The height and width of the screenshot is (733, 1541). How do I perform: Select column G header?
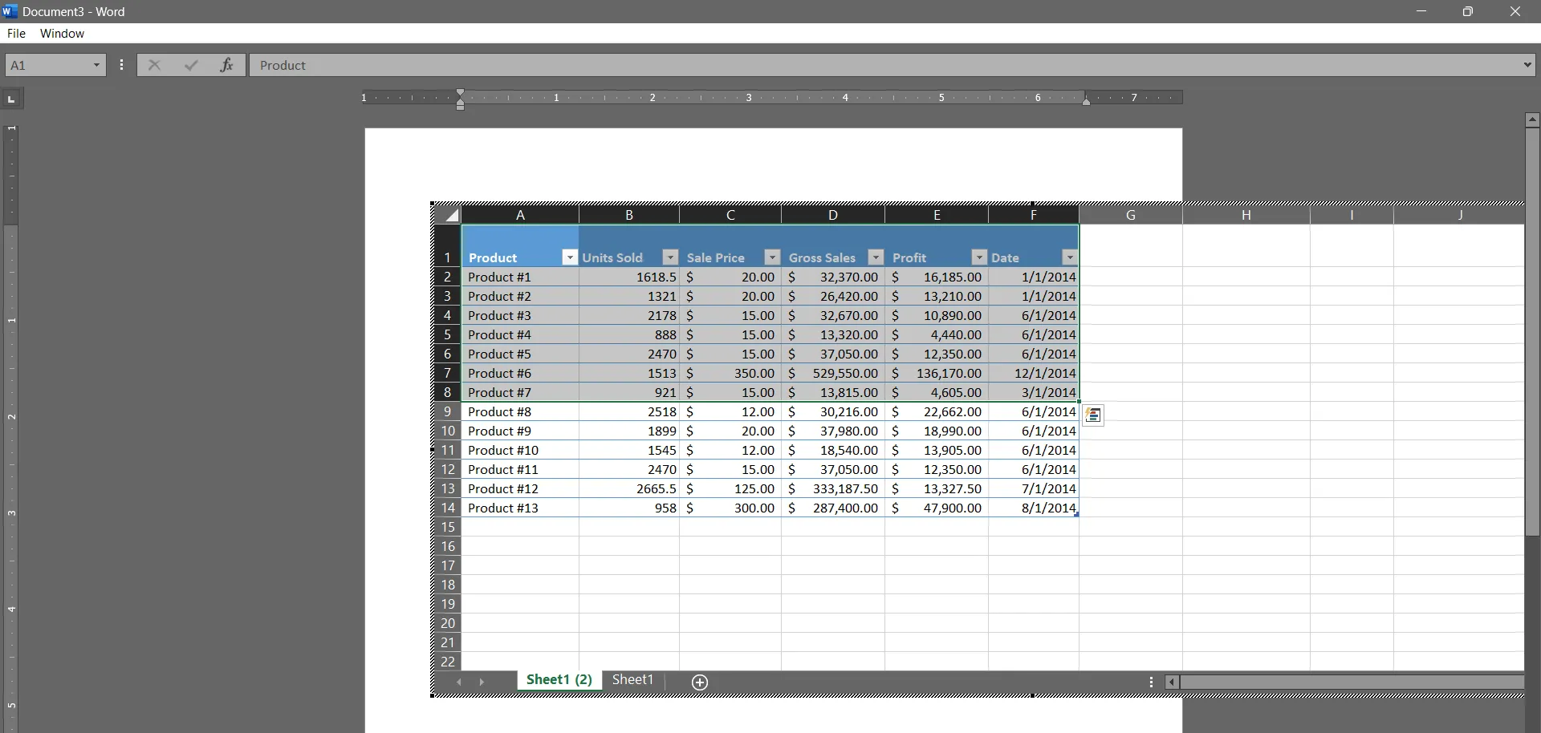[1132, 215]
